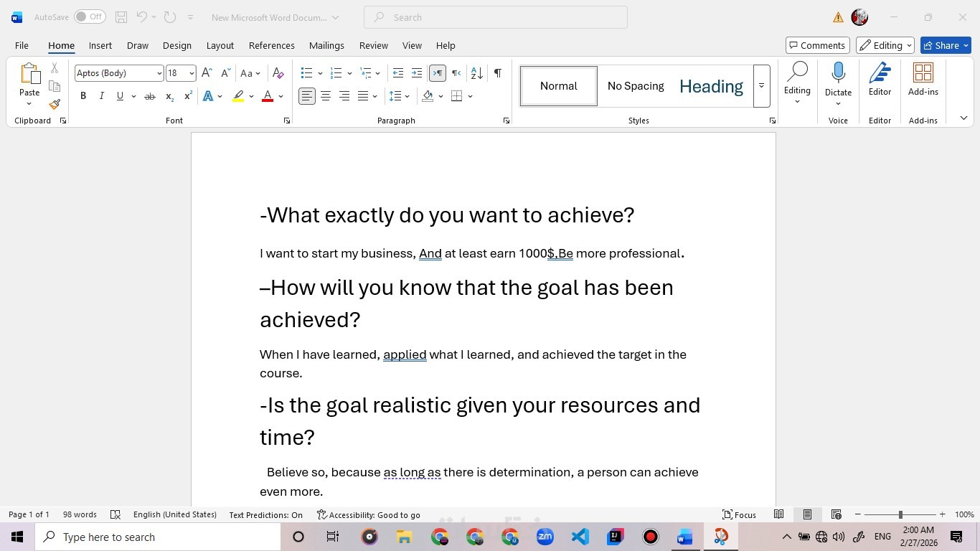980x551 pixels.
Task: Increase paragraph indent
Action: (x=416, y=73)
